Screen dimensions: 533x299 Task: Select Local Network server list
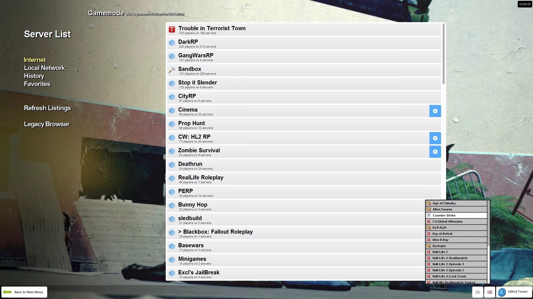point(44,68)
